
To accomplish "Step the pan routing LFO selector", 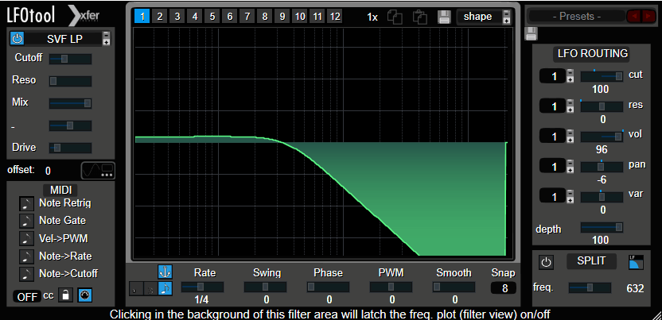I will (x=570, y=166).
